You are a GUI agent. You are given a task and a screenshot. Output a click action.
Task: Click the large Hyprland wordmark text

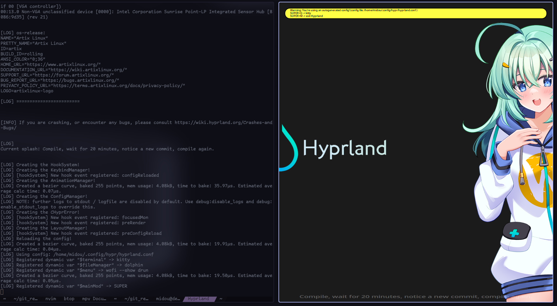pos(344,148)
